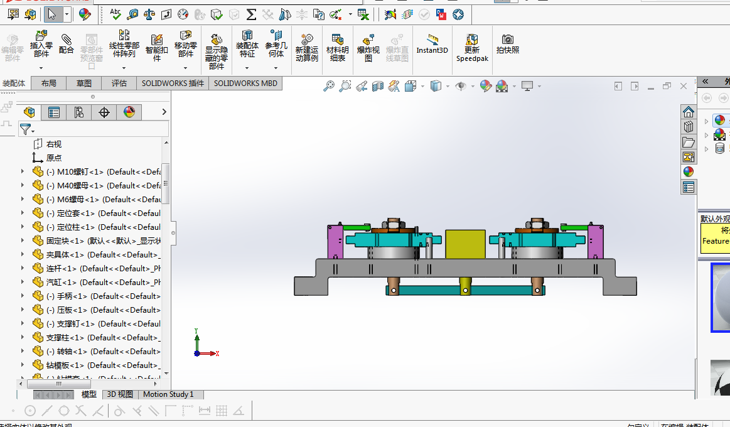Switch to the 草图 ribbon tab
The image size is (730, 427).
pyautogui.click(x=84, y=84)
